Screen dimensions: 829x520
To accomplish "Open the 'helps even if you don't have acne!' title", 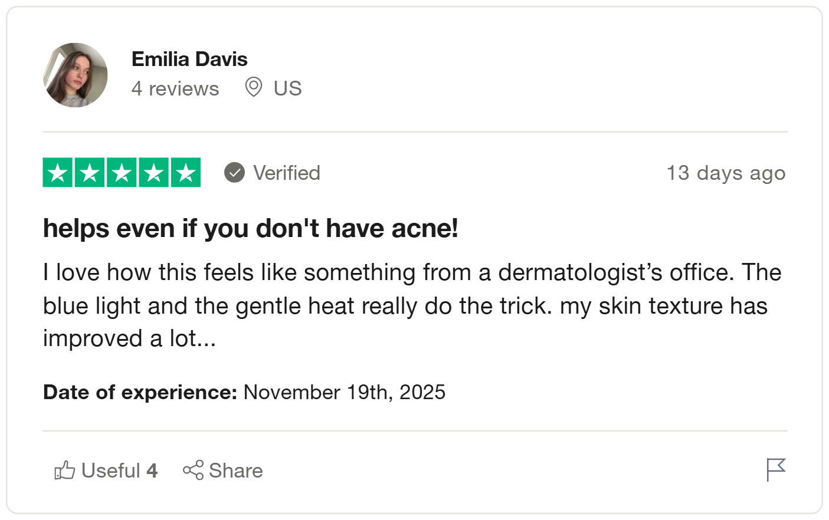I will 251,228.
